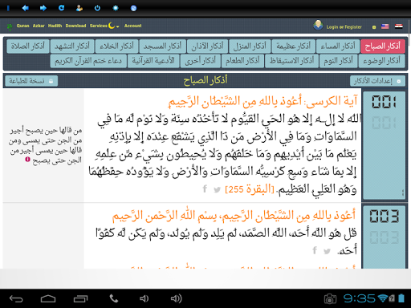Image resolution: width=411 pixels, height=308 pixels.
Task: Click the Login or Register link
Action: point(344,27)
